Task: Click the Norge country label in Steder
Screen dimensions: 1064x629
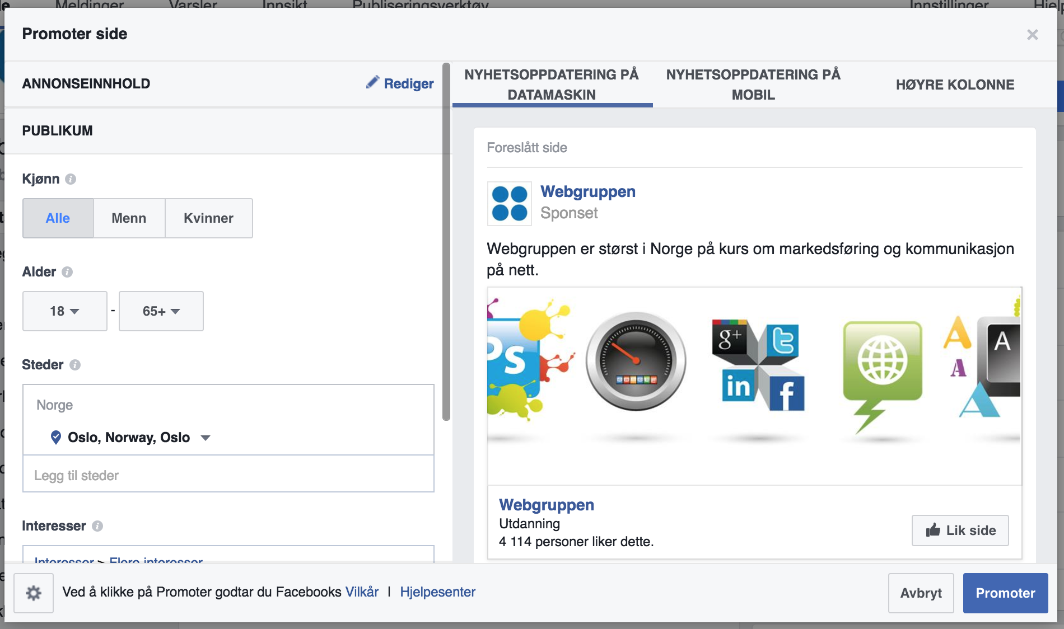Action: click(x=55, y=405)
